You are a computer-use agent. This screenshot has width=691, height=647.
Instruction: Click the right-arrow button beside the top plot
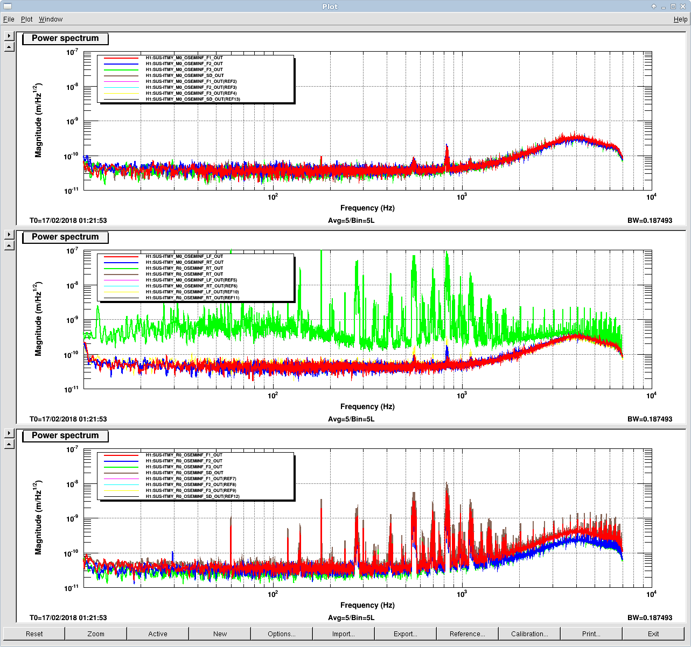tap(9, 36)
